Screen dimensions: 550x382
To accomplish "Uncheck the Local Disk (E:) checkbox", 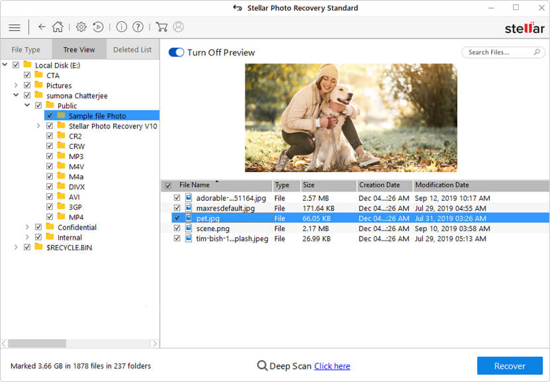I will (16, 65).
